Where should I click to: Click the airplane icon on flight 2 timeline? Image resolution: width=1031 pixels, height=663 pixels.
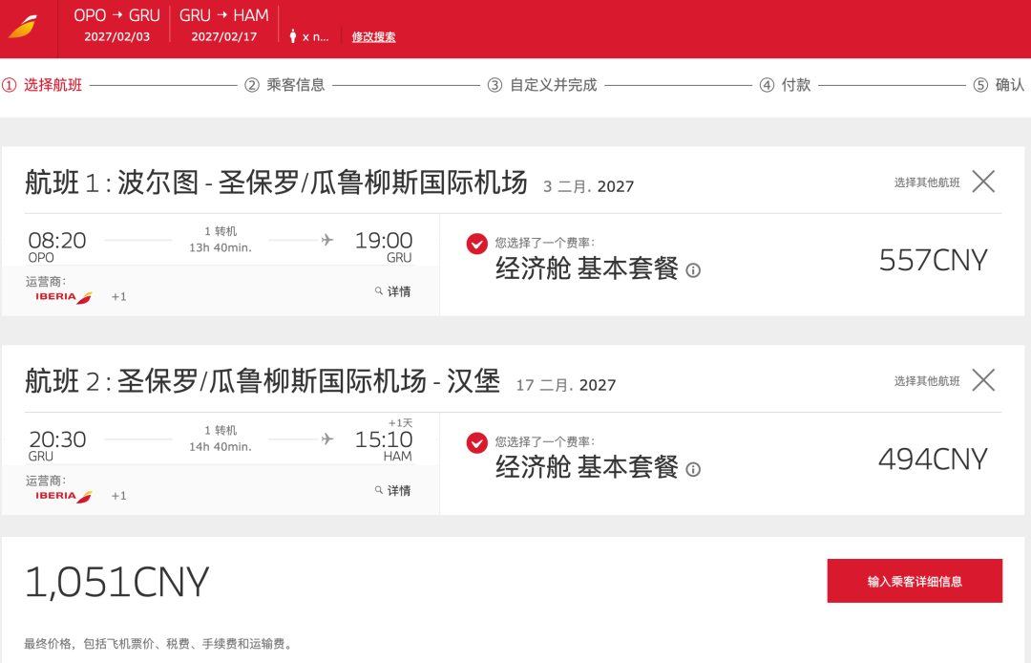(327, 438)
